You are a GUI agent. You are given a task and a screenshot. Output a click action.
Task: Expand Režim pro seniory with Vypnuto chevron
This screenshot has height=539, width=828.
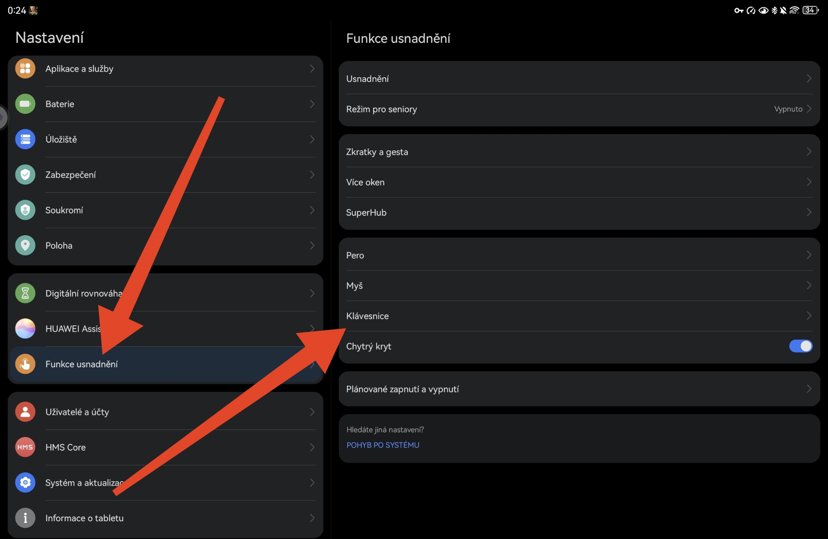coord(809,109)
